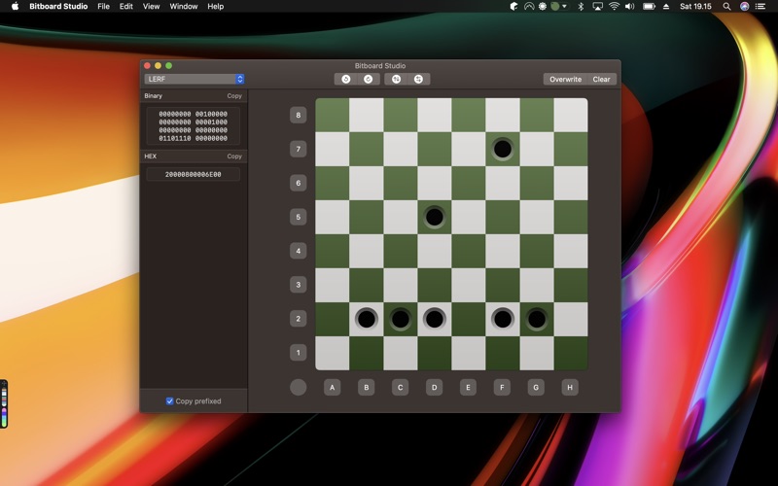
Task: Click the battery status icon
Action: [649, 7]
